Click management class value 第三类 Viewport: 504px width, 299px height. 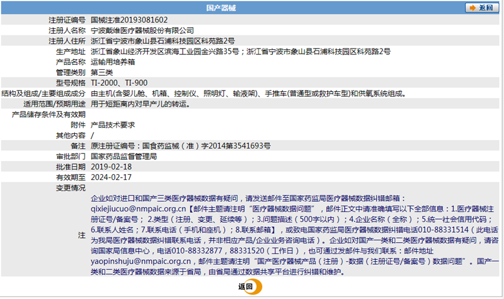point(101,72)
